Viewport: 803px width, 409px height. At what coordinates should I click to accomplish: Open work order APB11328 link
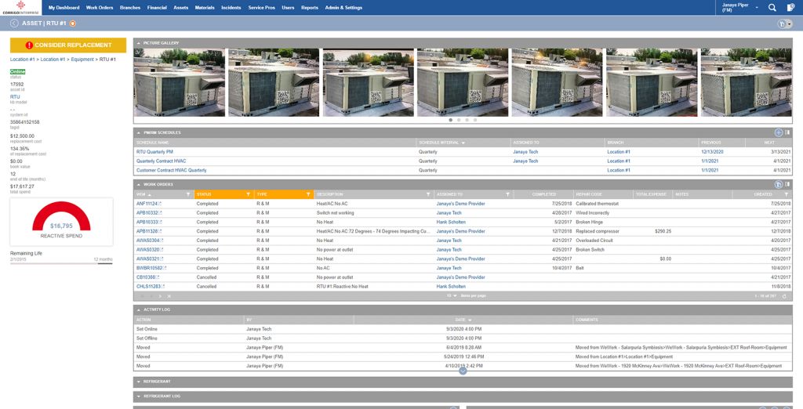[x=147, y=231]
